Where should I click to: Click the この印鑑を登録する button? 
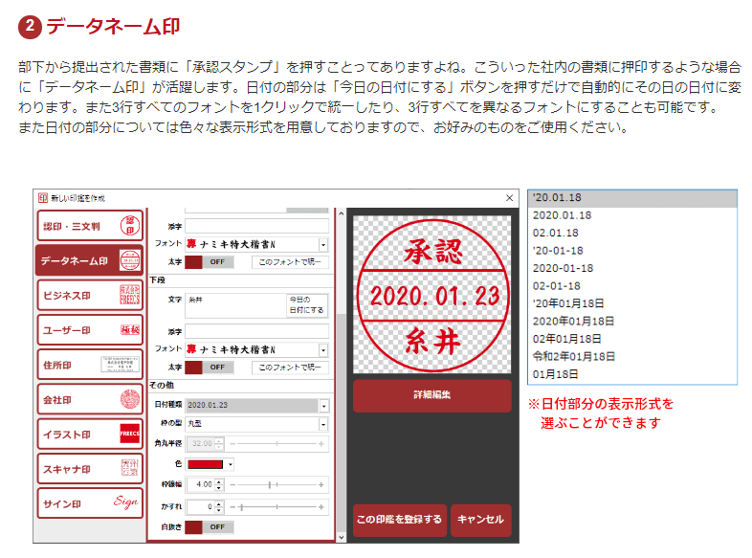pyautogui.click(x=399, y=520)
